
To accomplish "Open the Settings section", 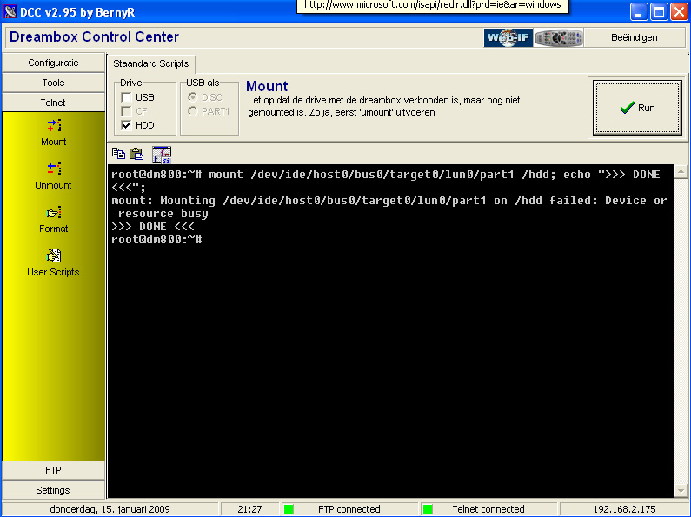I will pyautogui.click(x=53, y=490).
